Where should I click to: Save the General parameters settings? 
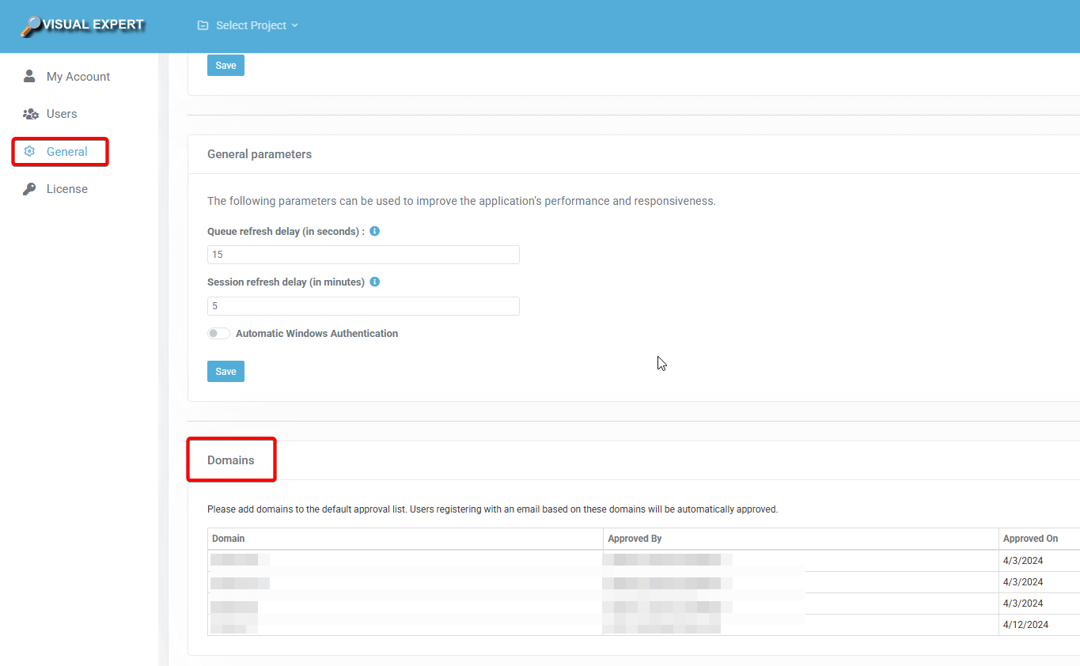225,372
